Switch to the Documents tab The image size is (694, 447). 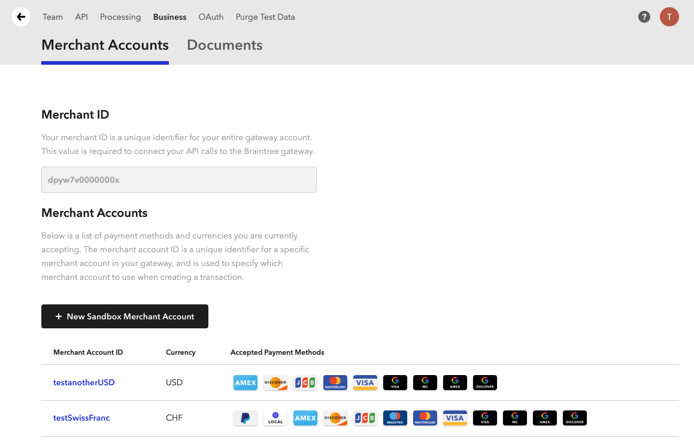[x=225, y=45]
